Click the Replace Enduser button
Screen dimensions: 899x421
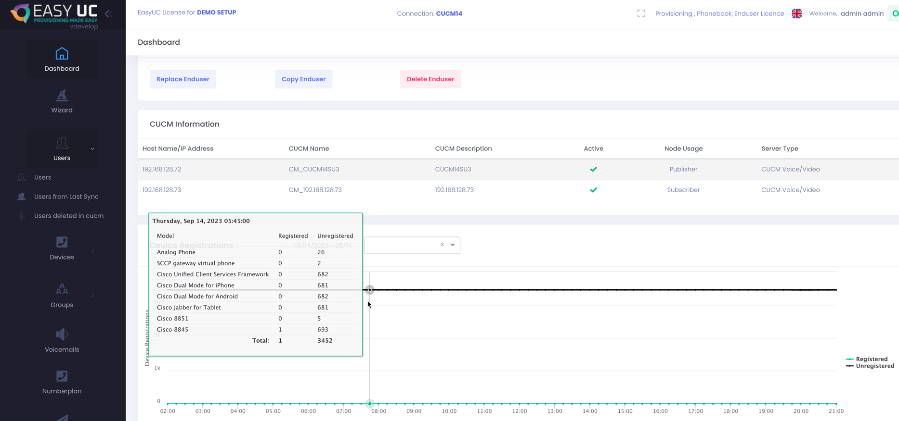[182, 79]
